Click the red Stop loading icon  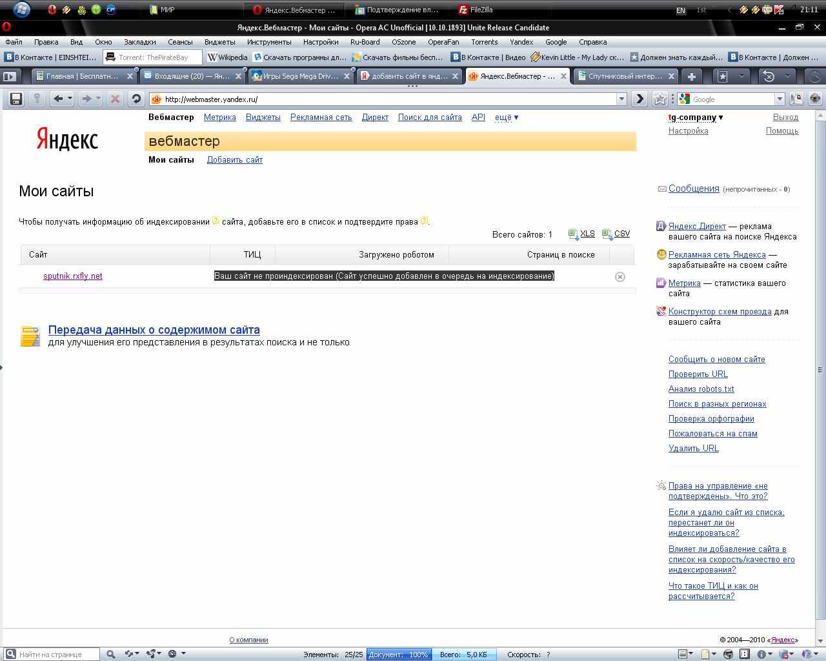(115, 99)
